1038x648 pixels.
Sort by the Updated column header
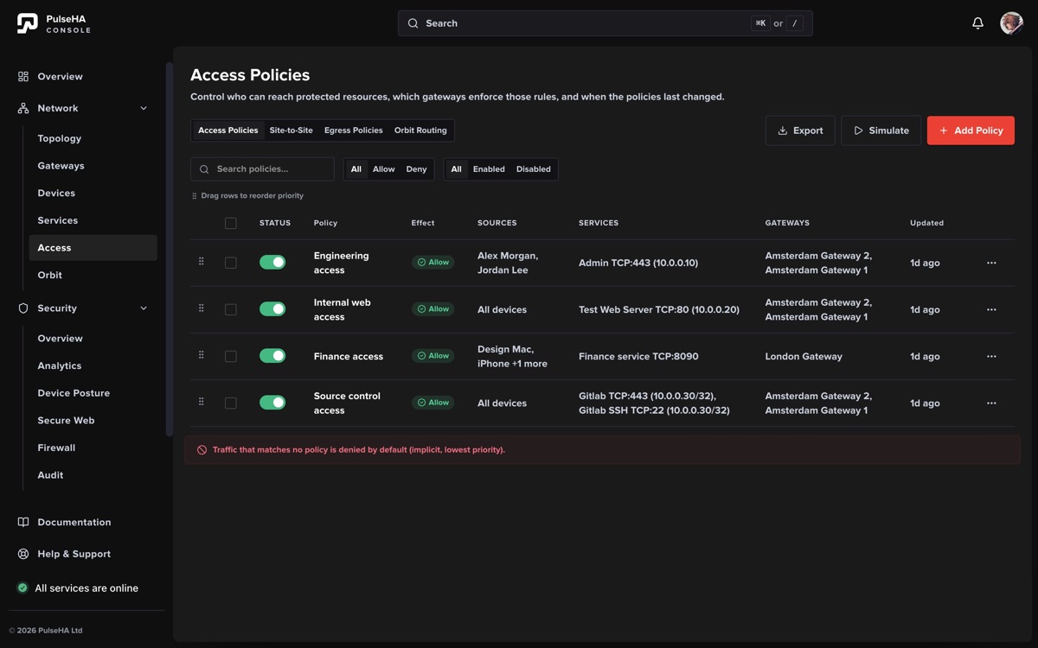(x=926, y=223)
